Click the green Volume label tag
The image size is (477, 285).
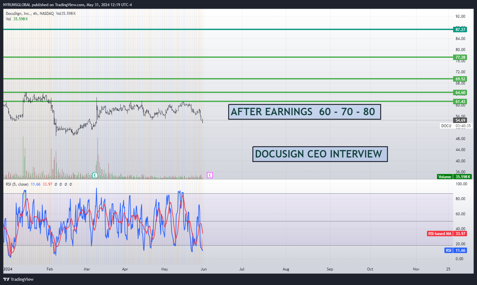[445, 177]
